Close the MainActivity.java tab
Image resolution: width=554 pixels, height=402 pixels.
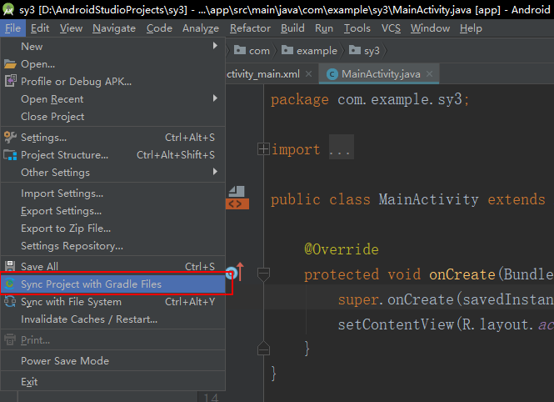point(429,74)
